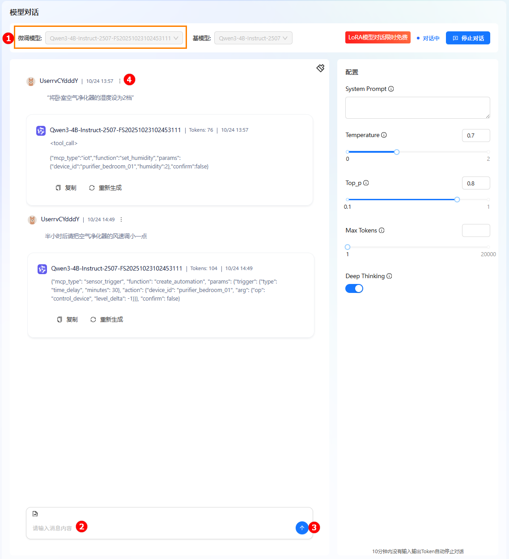509x559 pixels.
Task: Click the Temperature slider handle
Action: (396, 152)
